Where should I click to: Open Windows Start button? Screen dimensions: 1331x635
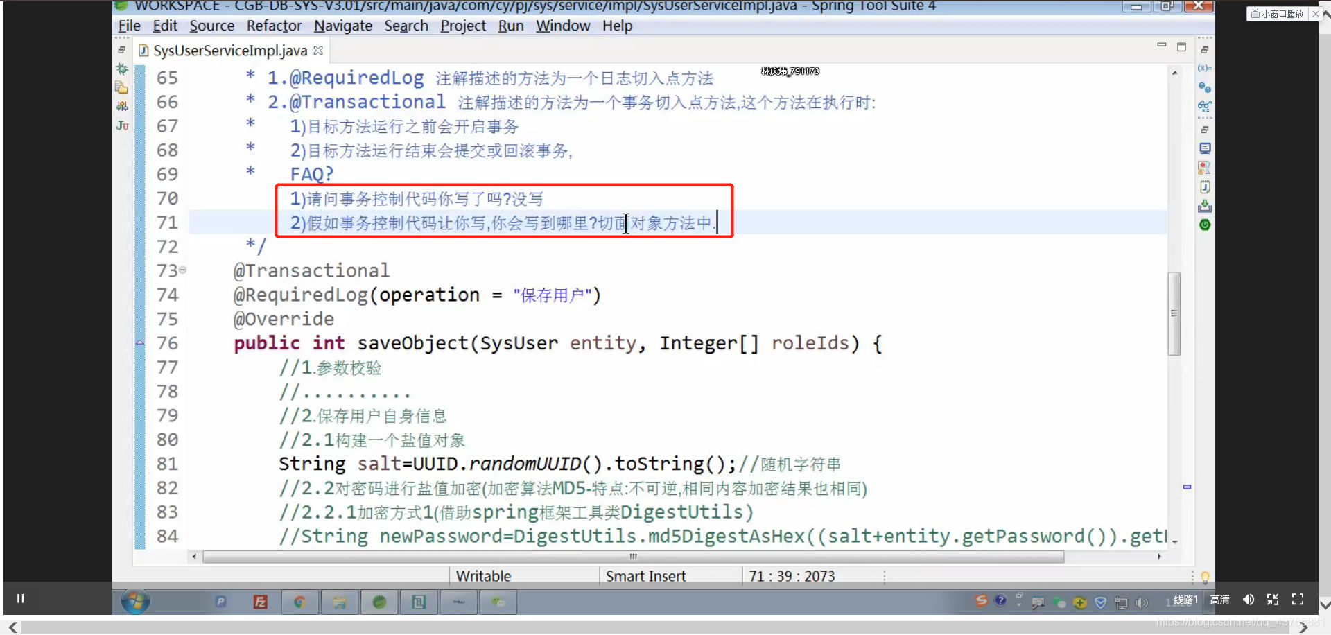pyautogui.click(x=135, y=602)
